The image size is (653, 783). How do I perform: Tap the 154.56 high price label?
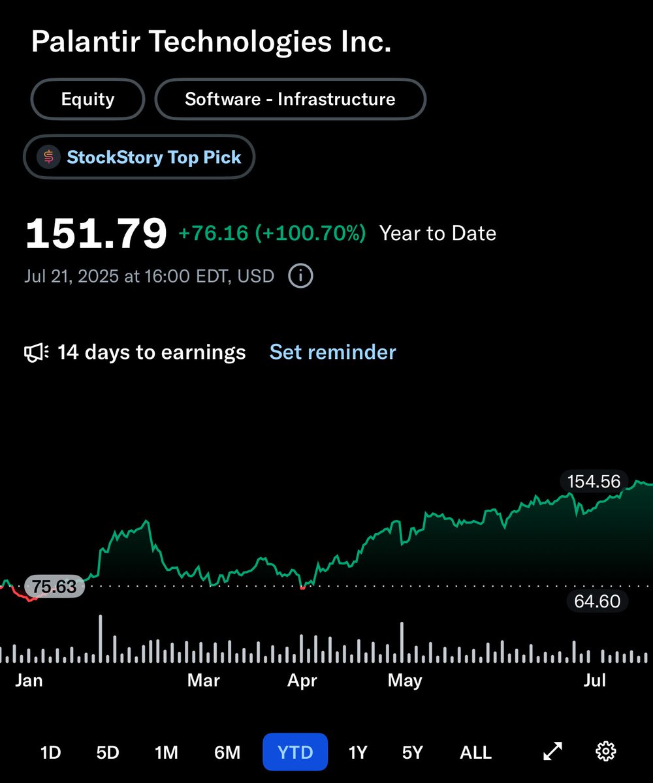coord(594,482)
